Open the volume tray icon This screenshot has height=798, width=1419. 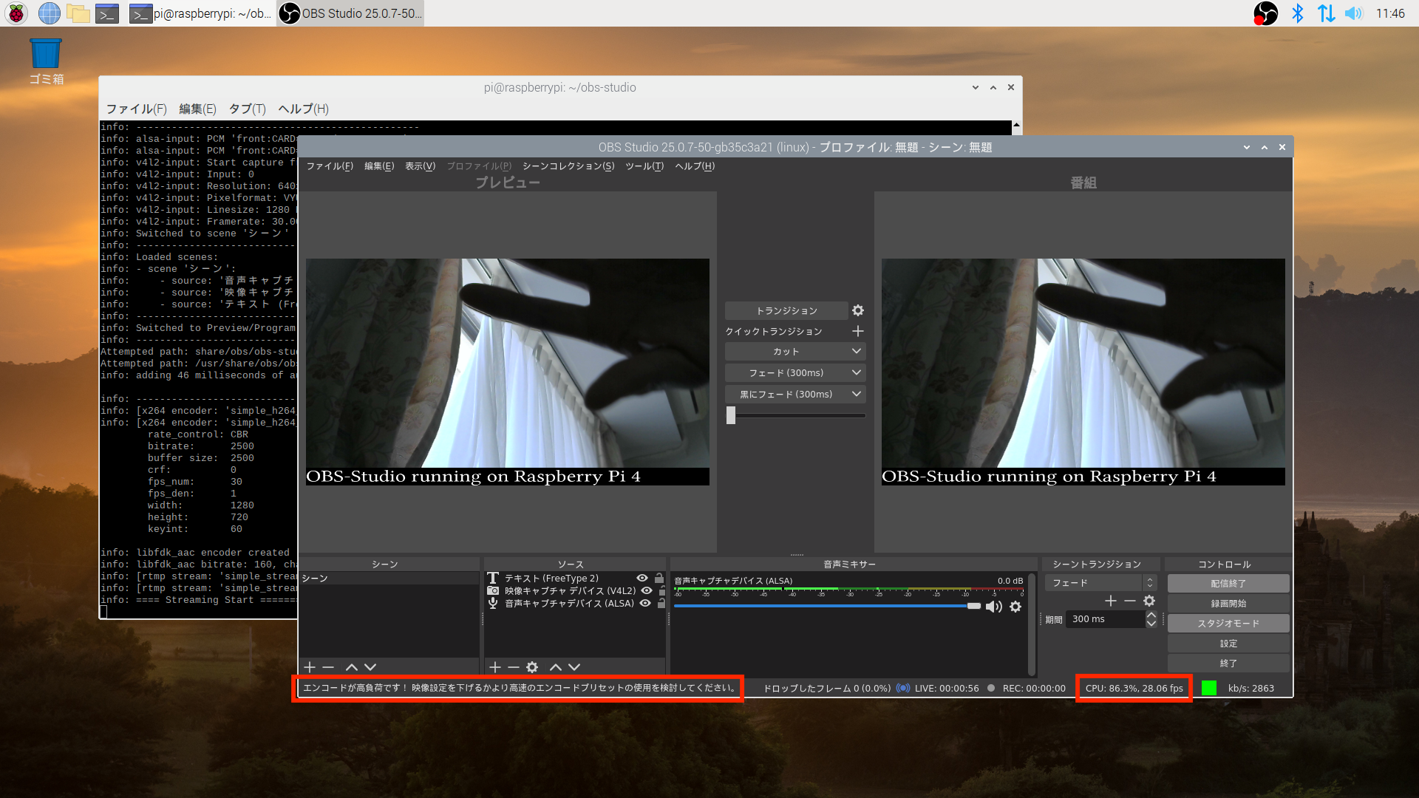(1354, 13)
